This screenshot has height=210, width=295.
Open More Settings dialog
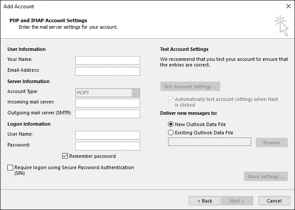[x=266, y=177]
